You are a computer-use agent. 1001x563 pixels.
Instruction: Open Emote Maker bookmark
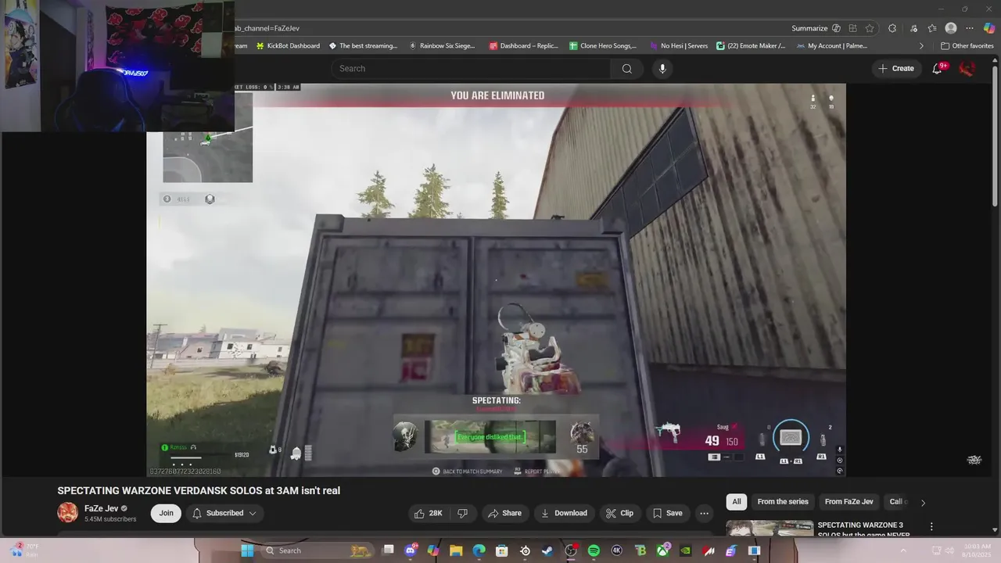[751, 46]
